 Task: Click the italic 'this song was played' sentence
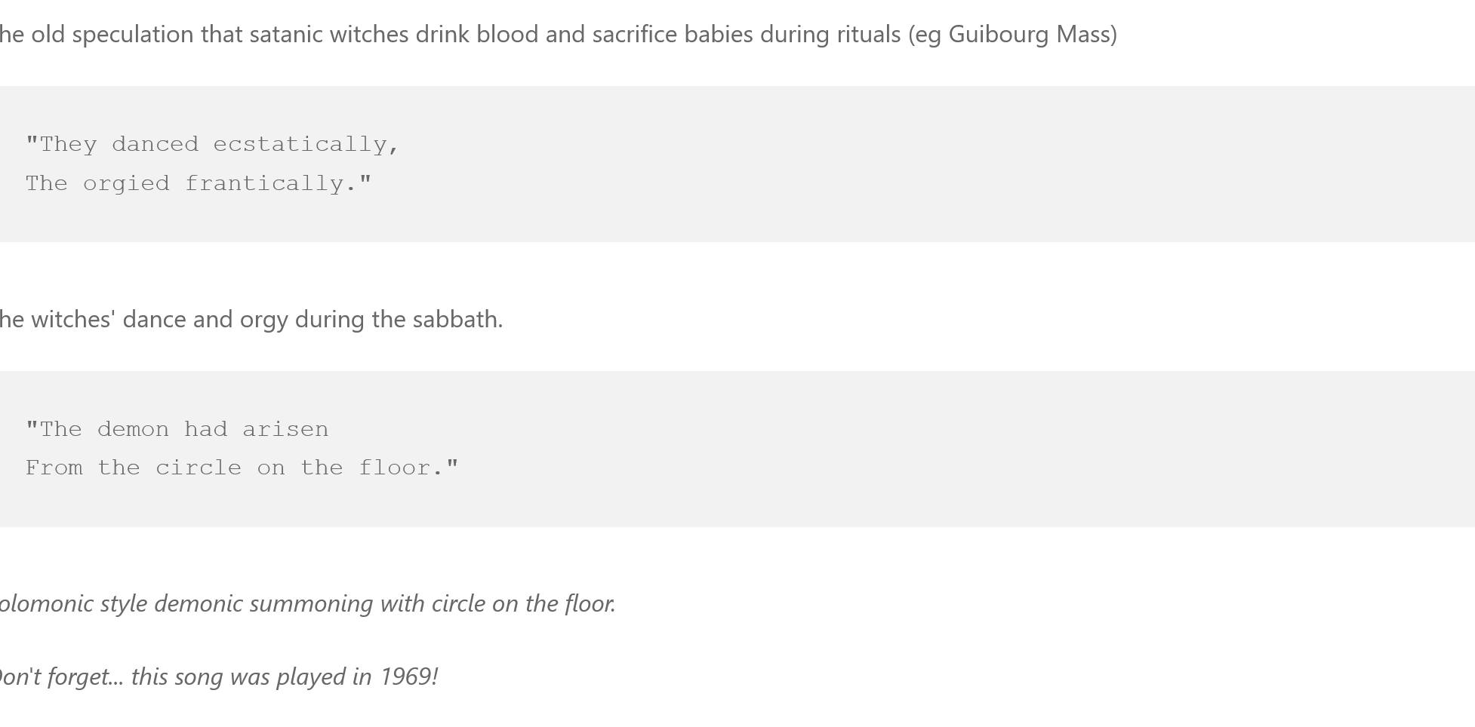point(219,677)
